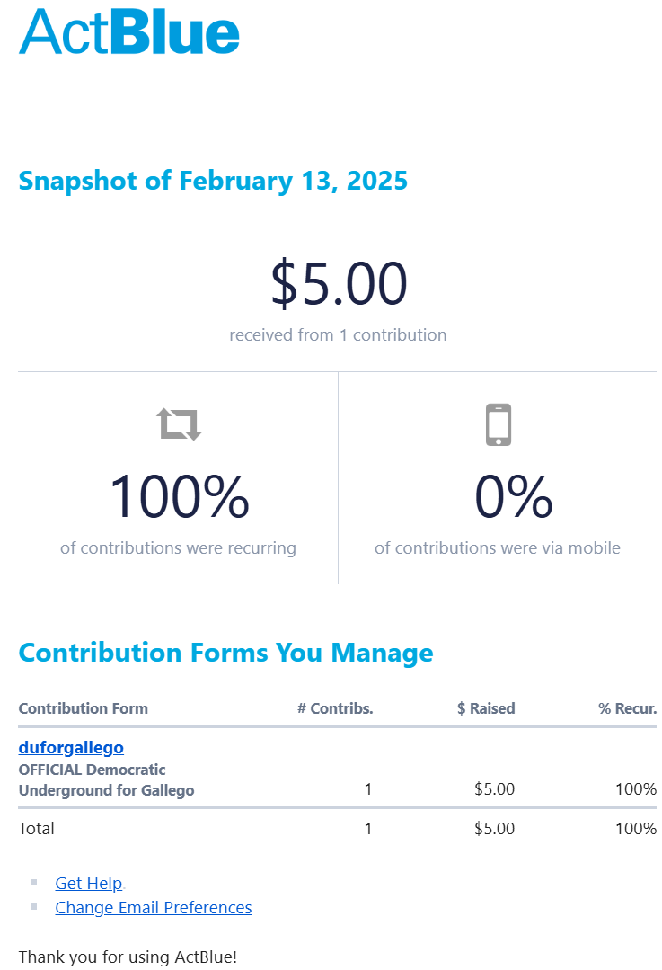Click the $ Raised column header

(x=486, y=708)
